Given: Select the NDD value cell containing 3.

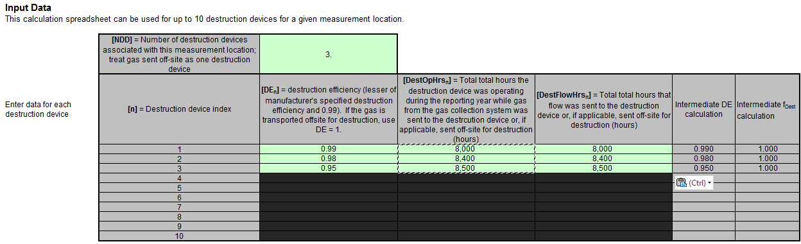Looking at the screenshot, I should click(329, 55).
